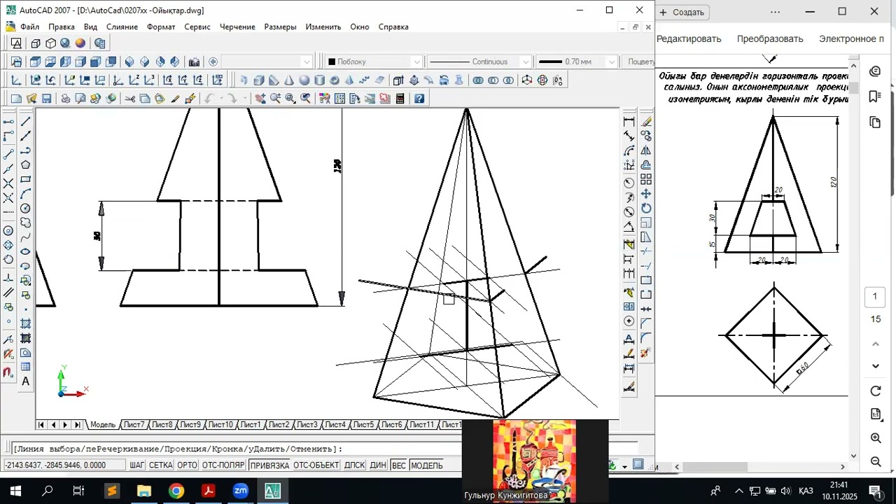The image size is (896, 504).
Task: Select the Ellipse tool
Action: 26,252
